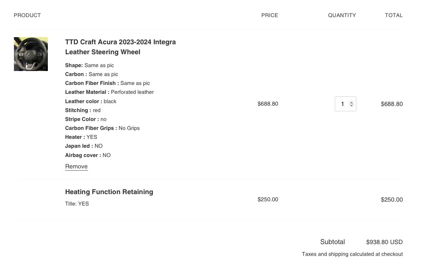Click the TOTAL column header

point(393,15)
